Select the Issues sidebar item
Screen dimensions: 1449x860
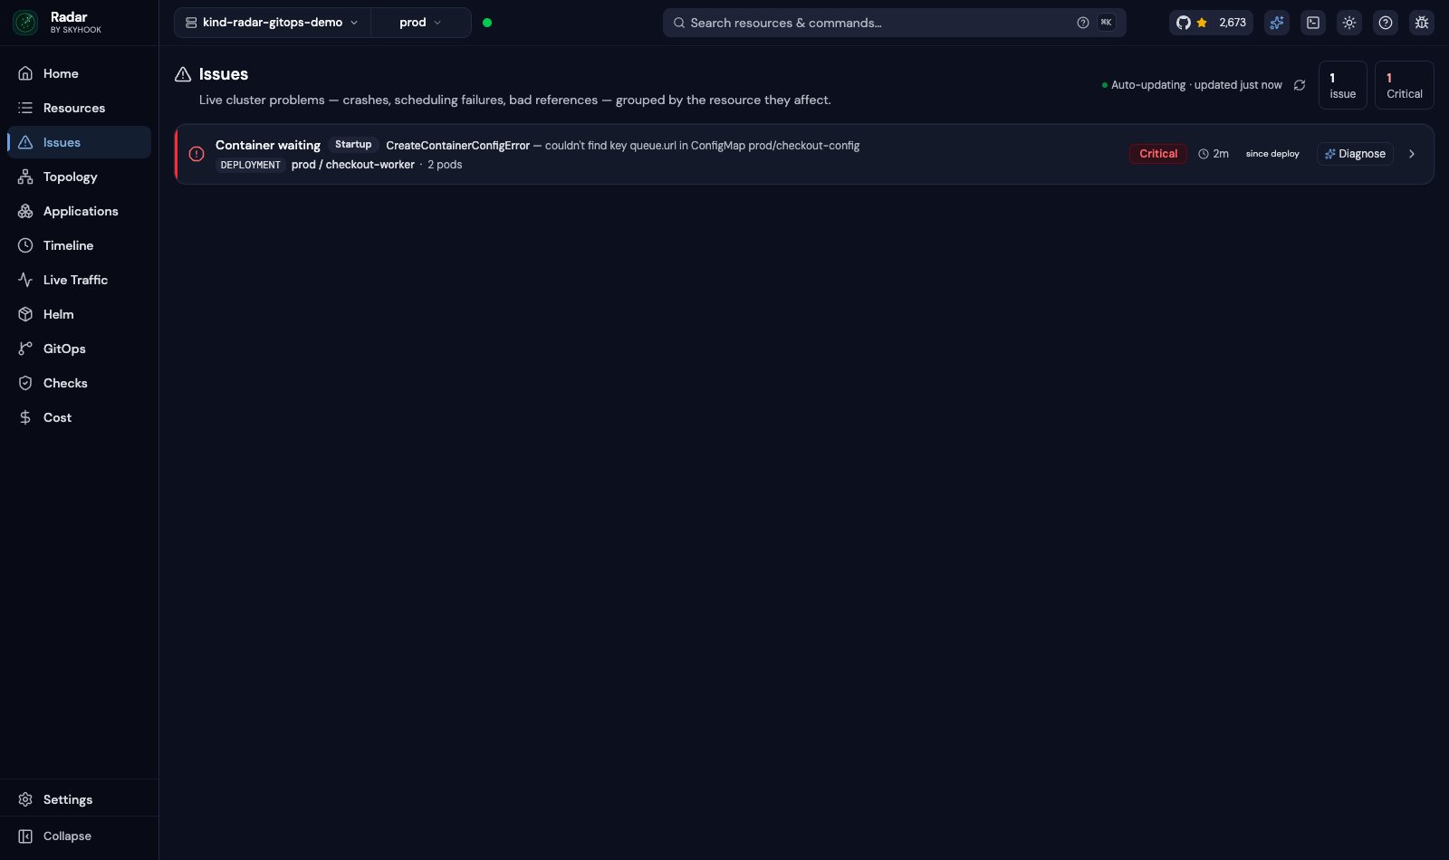pos(79,142)
